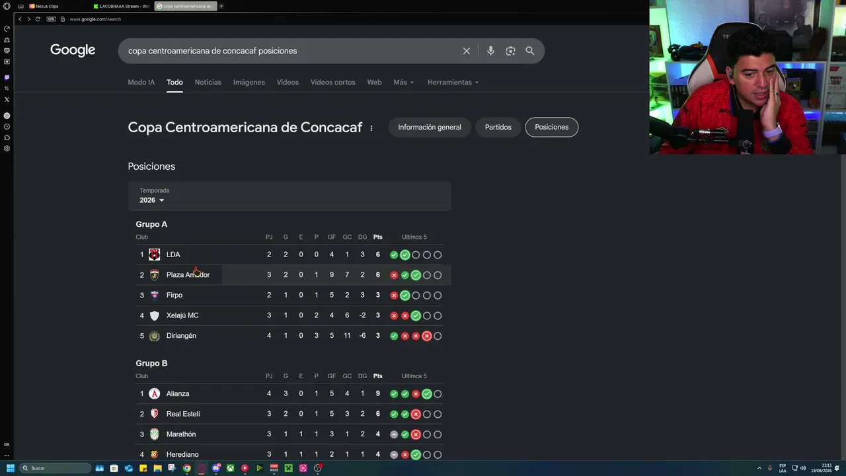Screen dimensions: 846x476
Task: Switch to the Modo IA tab
Action: pos(141,83)
